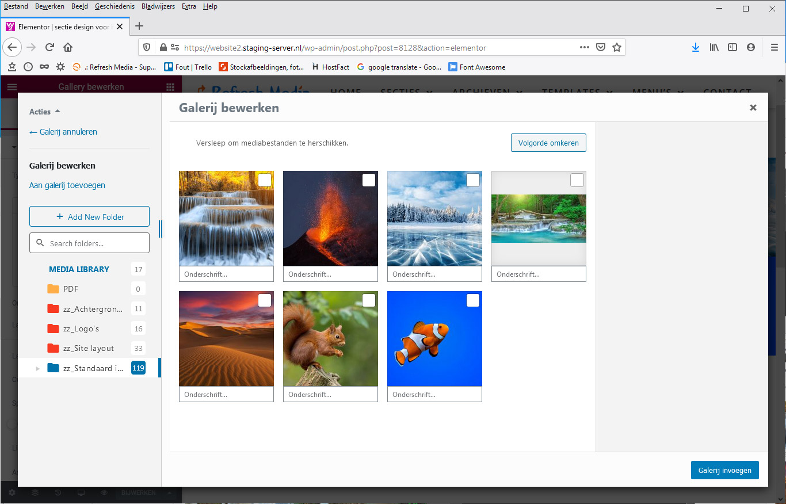This screenshot has height=504, width=786.
Task: Open the new browser tab plus icon
Action: (139, 26)
